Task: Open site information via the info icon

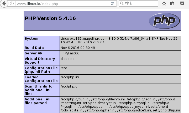Action: click(x=12, y=4)
